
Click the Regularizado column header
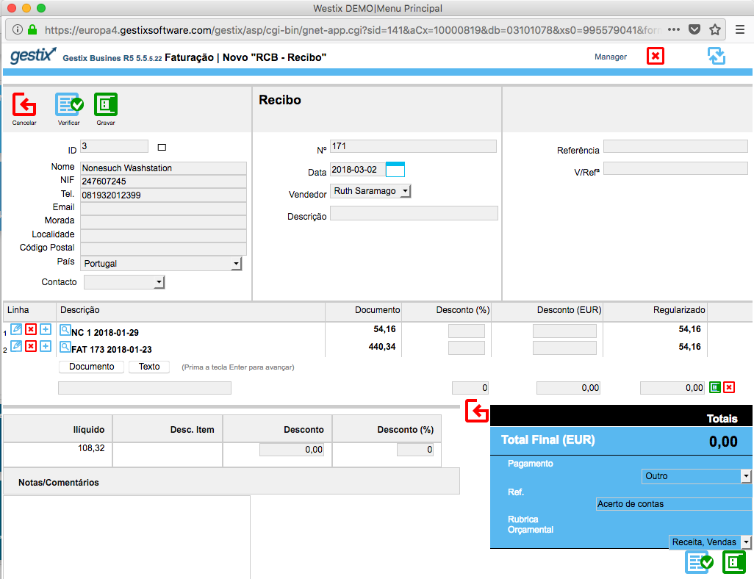click(679, 310)
